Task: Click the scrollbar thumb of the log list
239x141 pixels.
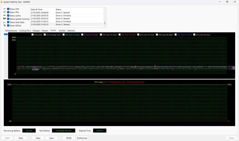Action: pos(105,23)
